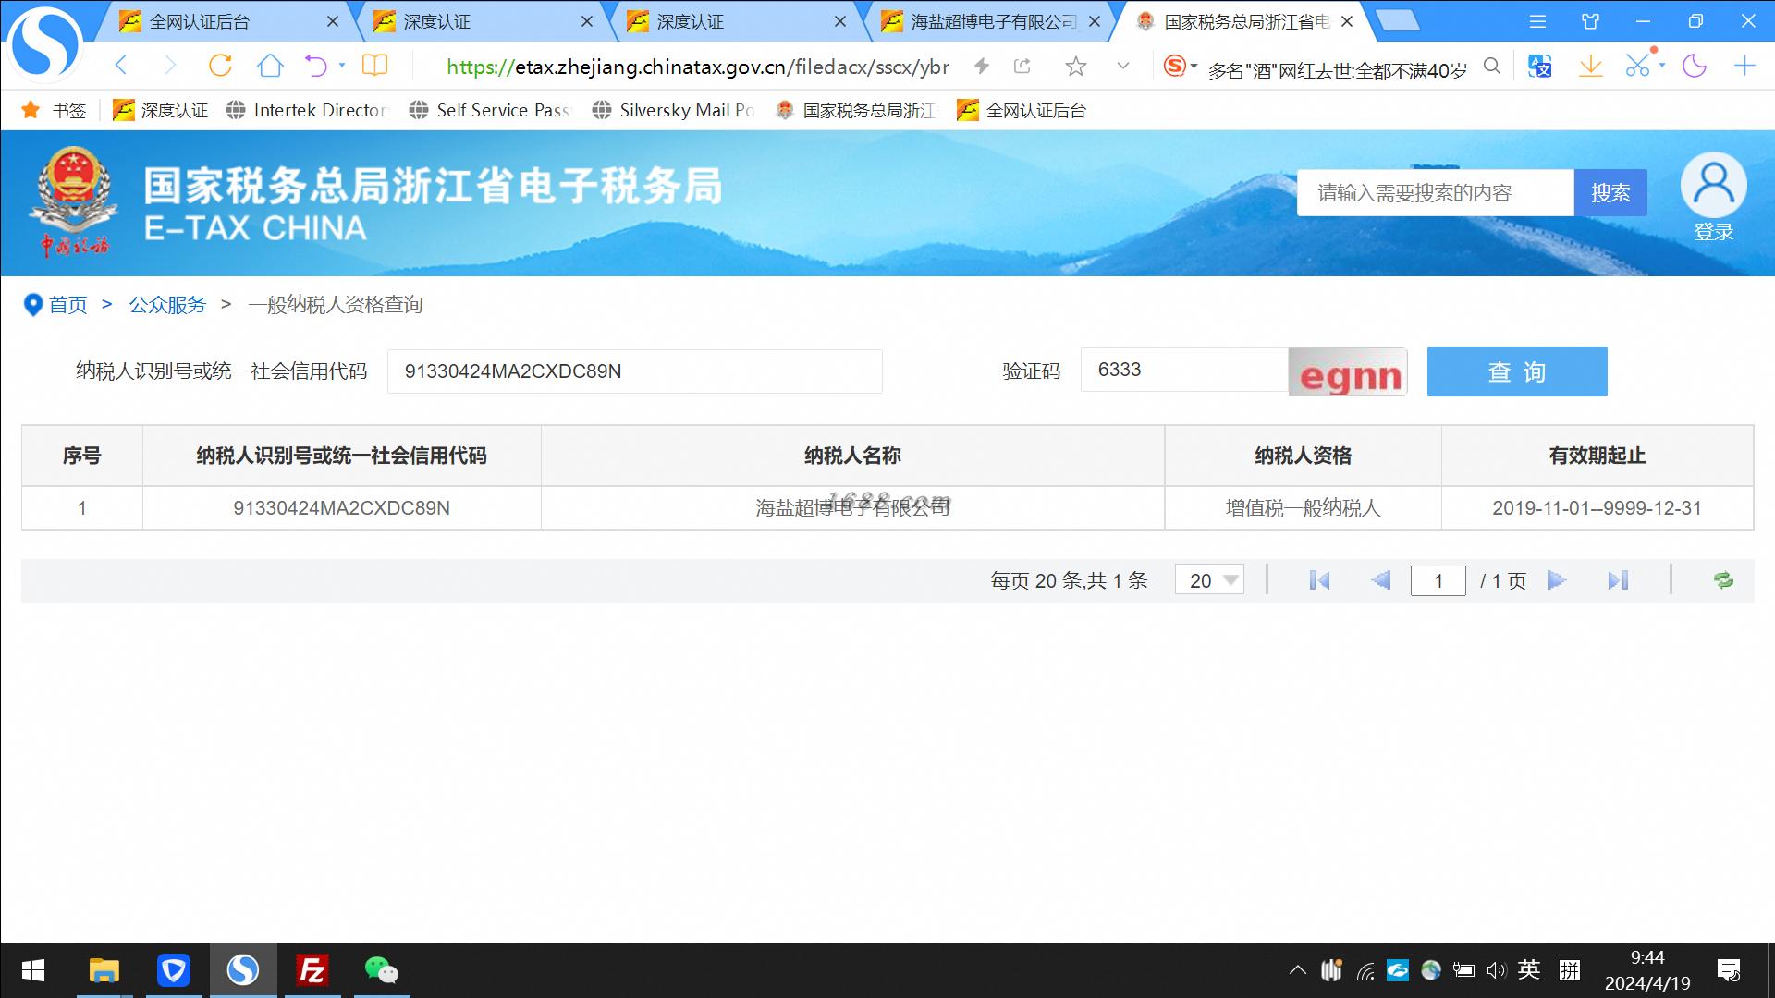Viewport: 1775px width, 998px height.
Task: Open the Windows Start menu
Action: click(33, 970)
